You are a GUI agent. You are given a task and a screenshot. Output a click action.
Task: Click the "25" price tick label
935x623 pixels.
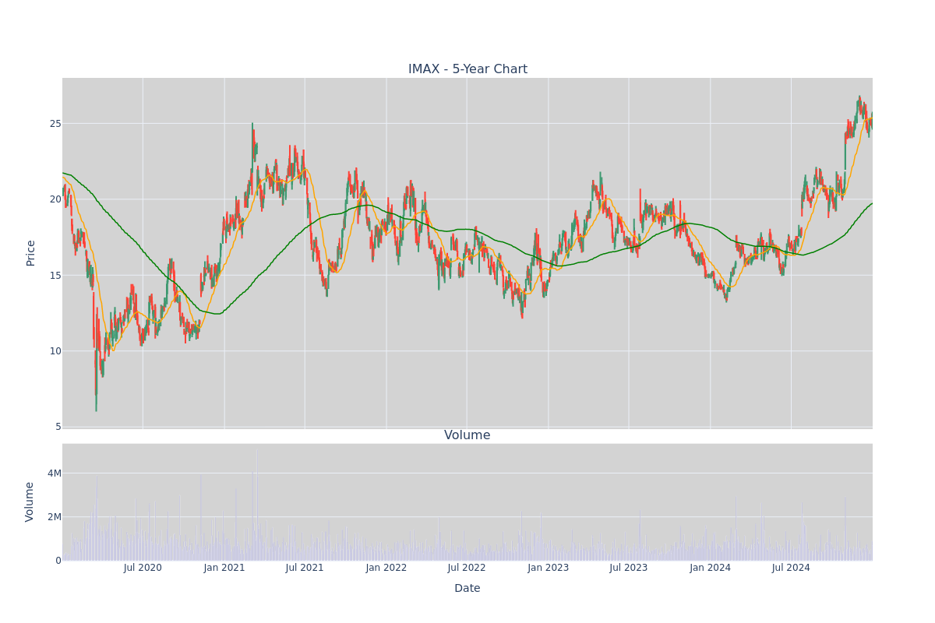coord(55,124)
